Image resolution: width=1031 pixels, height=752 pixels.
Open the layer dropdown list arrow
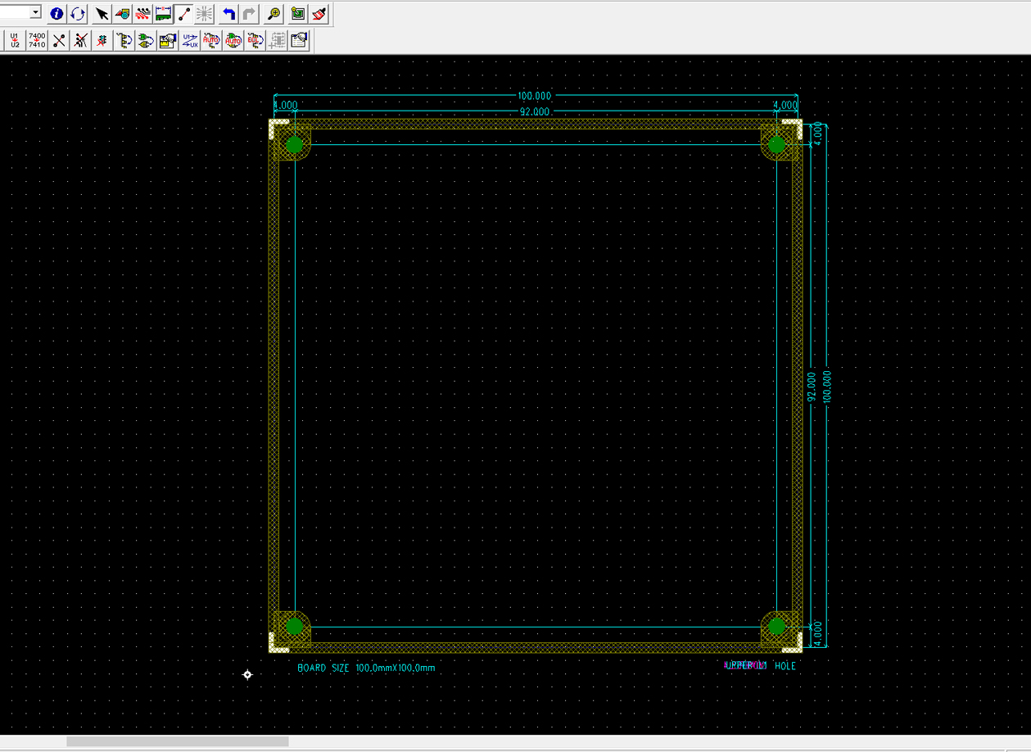point(35,13)
